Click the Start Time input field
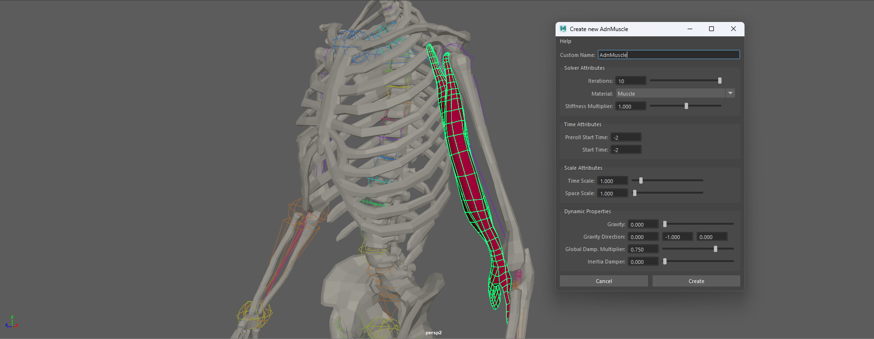The width and height of the screenshot is (874, 339). [625, 150]
